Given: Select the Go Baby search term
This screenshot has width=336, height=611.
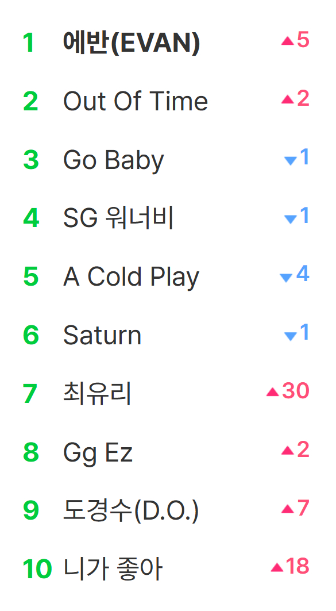Looking at the screenshot, I should coord(114,161).
